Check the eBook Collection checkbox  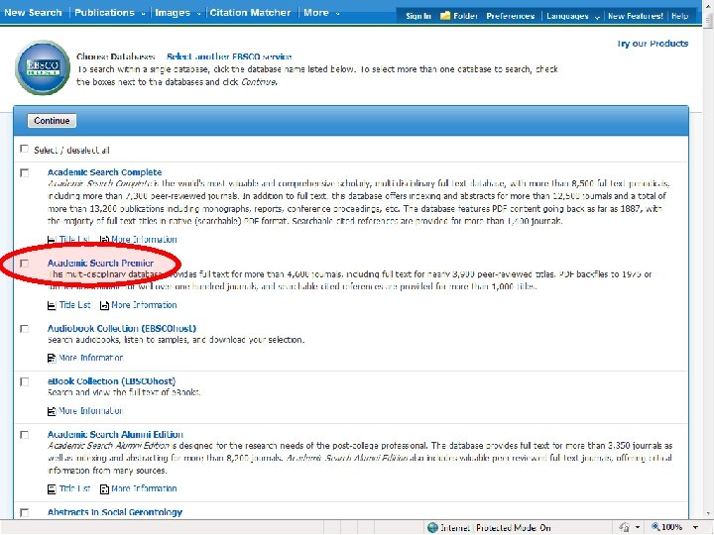tap(24, 381)
